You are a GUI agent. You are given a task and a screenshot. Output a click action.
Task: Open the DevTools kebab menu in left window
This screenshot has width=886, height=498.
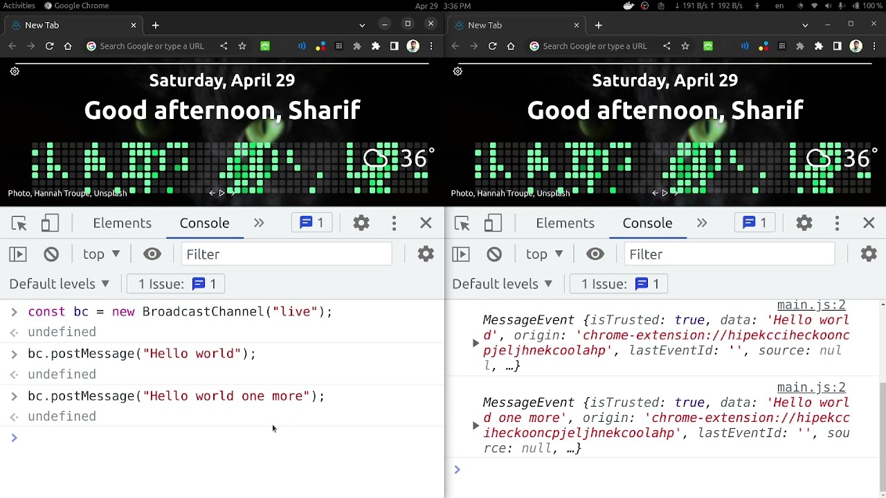pos(394,223)
